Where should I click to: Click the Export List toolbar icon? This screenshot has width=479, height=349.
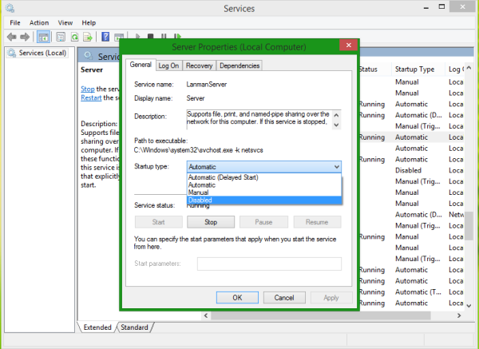88,38
